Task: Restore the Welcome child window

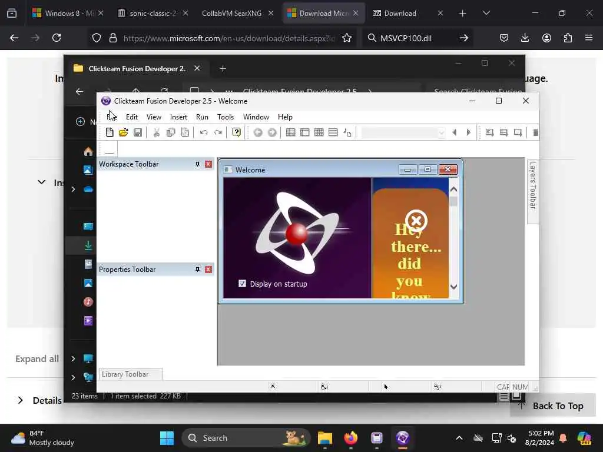Action: pos(428,169)
